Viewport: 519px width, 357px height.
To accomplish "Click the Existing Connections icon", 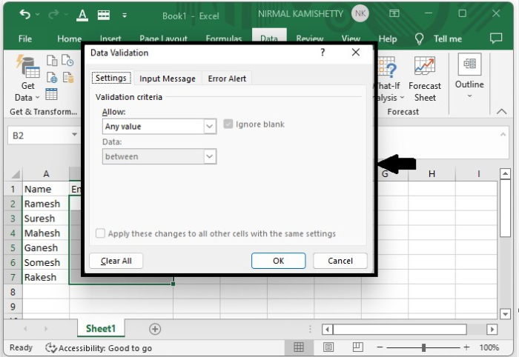I will (x=68, y=77).
